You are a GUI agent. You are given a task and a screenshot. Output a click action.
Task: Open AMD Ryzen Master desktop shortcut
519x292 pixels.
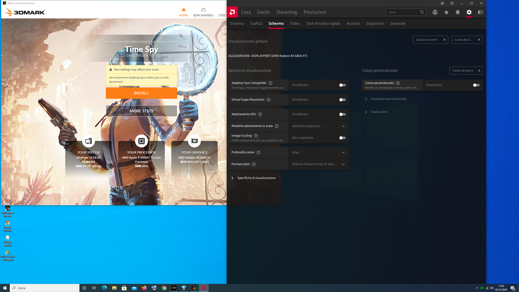[x=7, y=211]
